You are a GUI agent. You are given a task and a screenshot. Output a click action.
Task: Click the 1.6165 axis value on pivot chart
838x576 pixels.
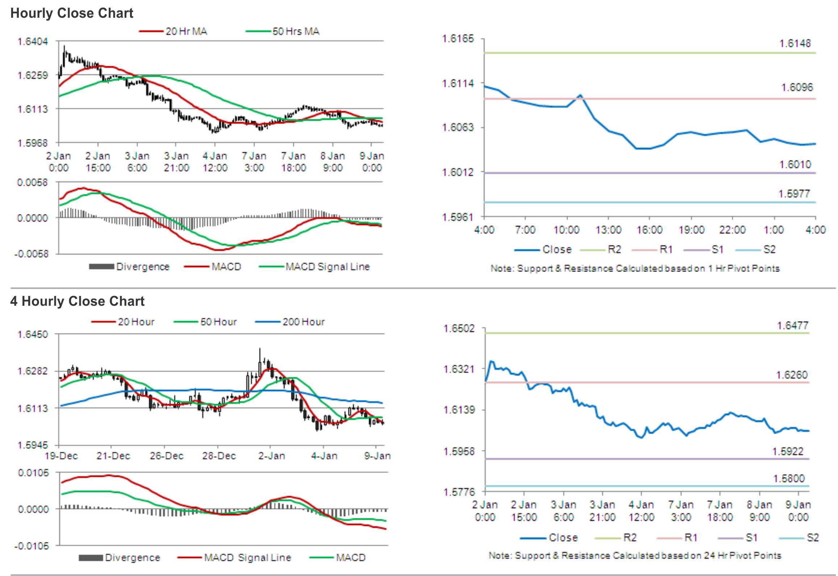click(x=458, y=39)
